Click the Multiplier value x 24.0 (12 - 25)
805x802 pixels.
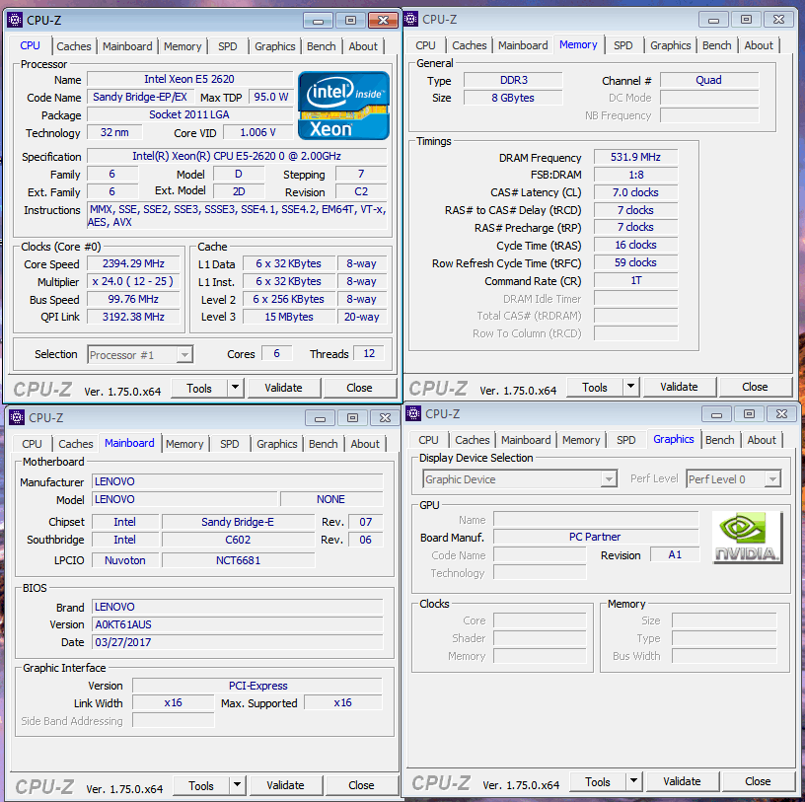coord(133,281)
